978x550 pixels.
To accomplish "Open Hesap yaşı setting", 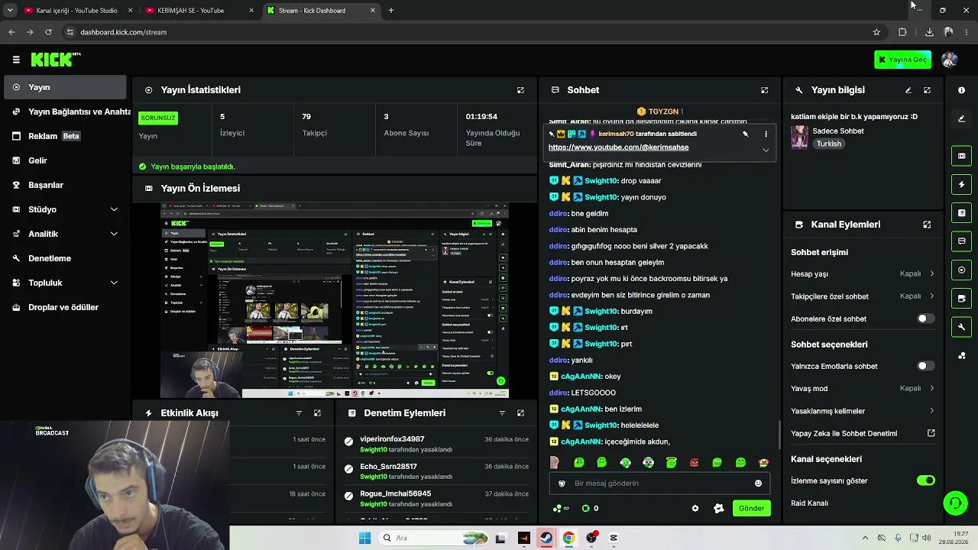I will [863, 273].
